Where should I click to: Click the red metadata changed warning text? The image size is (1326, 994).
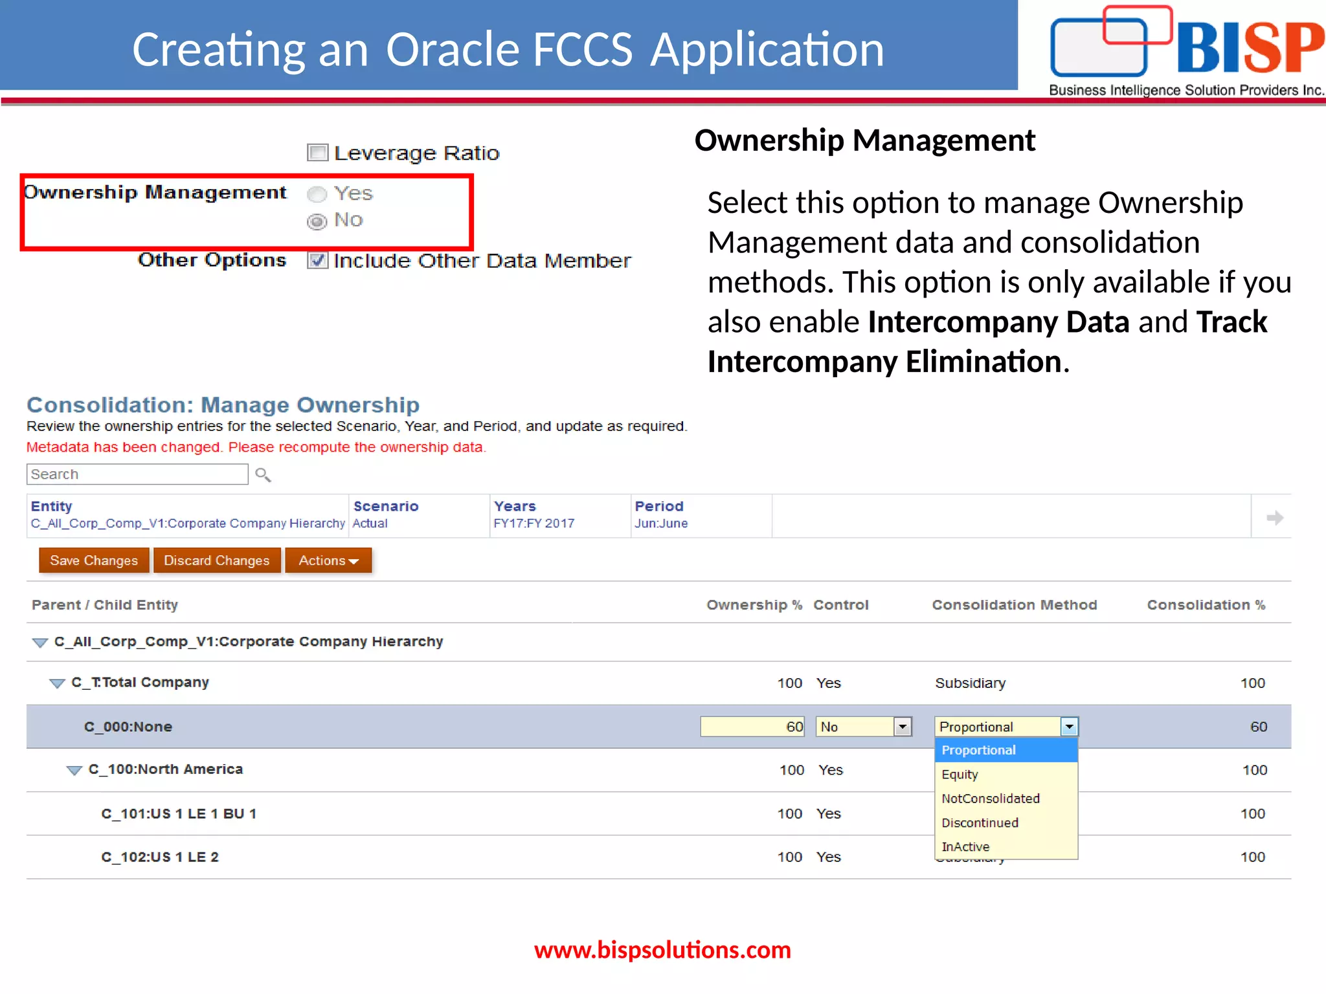coord(256,447)
